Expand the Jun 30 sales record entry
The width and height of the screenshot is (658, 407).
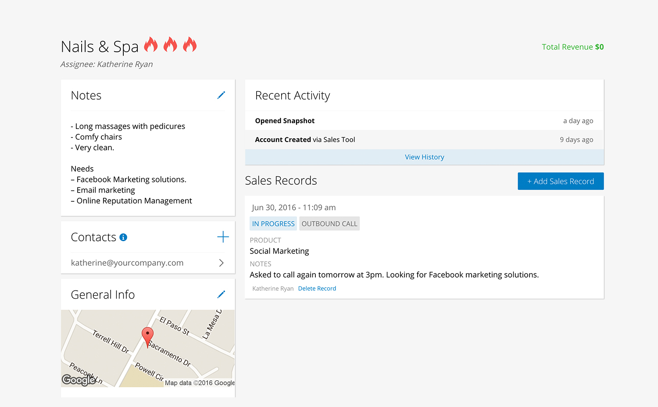click(293, 207)
